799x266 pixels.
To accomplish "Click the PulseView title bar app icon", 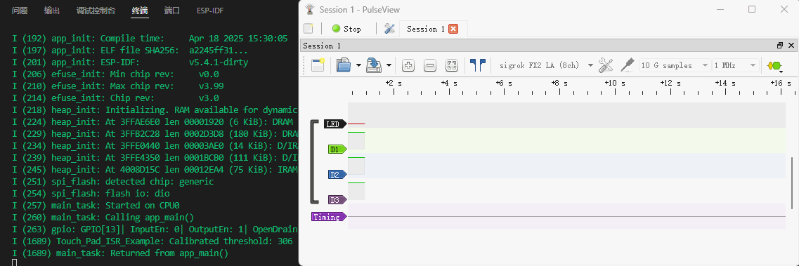I will pyautogui.click(x=310, y=9).
